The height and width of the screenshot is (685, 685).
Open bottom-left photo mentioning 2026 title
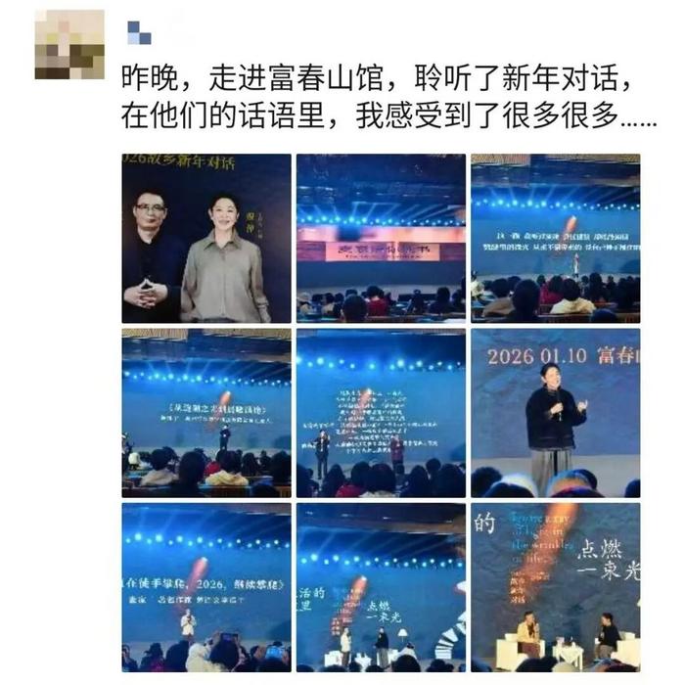coord(206,587)
